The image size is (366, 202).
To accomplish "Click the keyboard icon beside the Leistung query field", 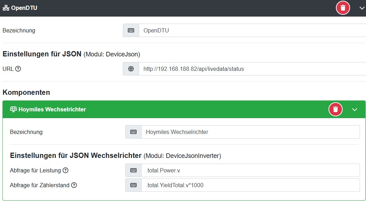I will [x=133, y=170].
